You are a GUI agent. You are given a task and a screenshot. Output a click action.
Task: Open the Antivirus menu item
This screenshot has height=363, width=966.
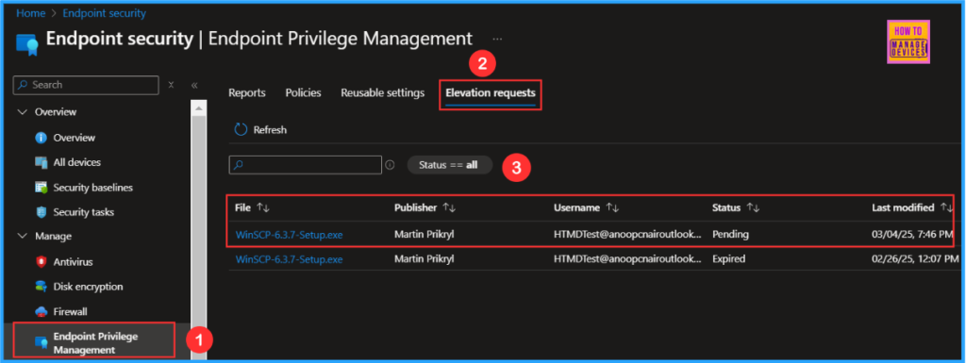click(x=73, y=262)
